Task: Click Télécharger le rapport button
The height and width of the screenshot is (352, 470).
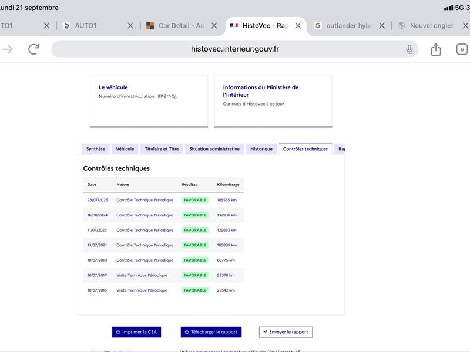Action: click(211, 332)
